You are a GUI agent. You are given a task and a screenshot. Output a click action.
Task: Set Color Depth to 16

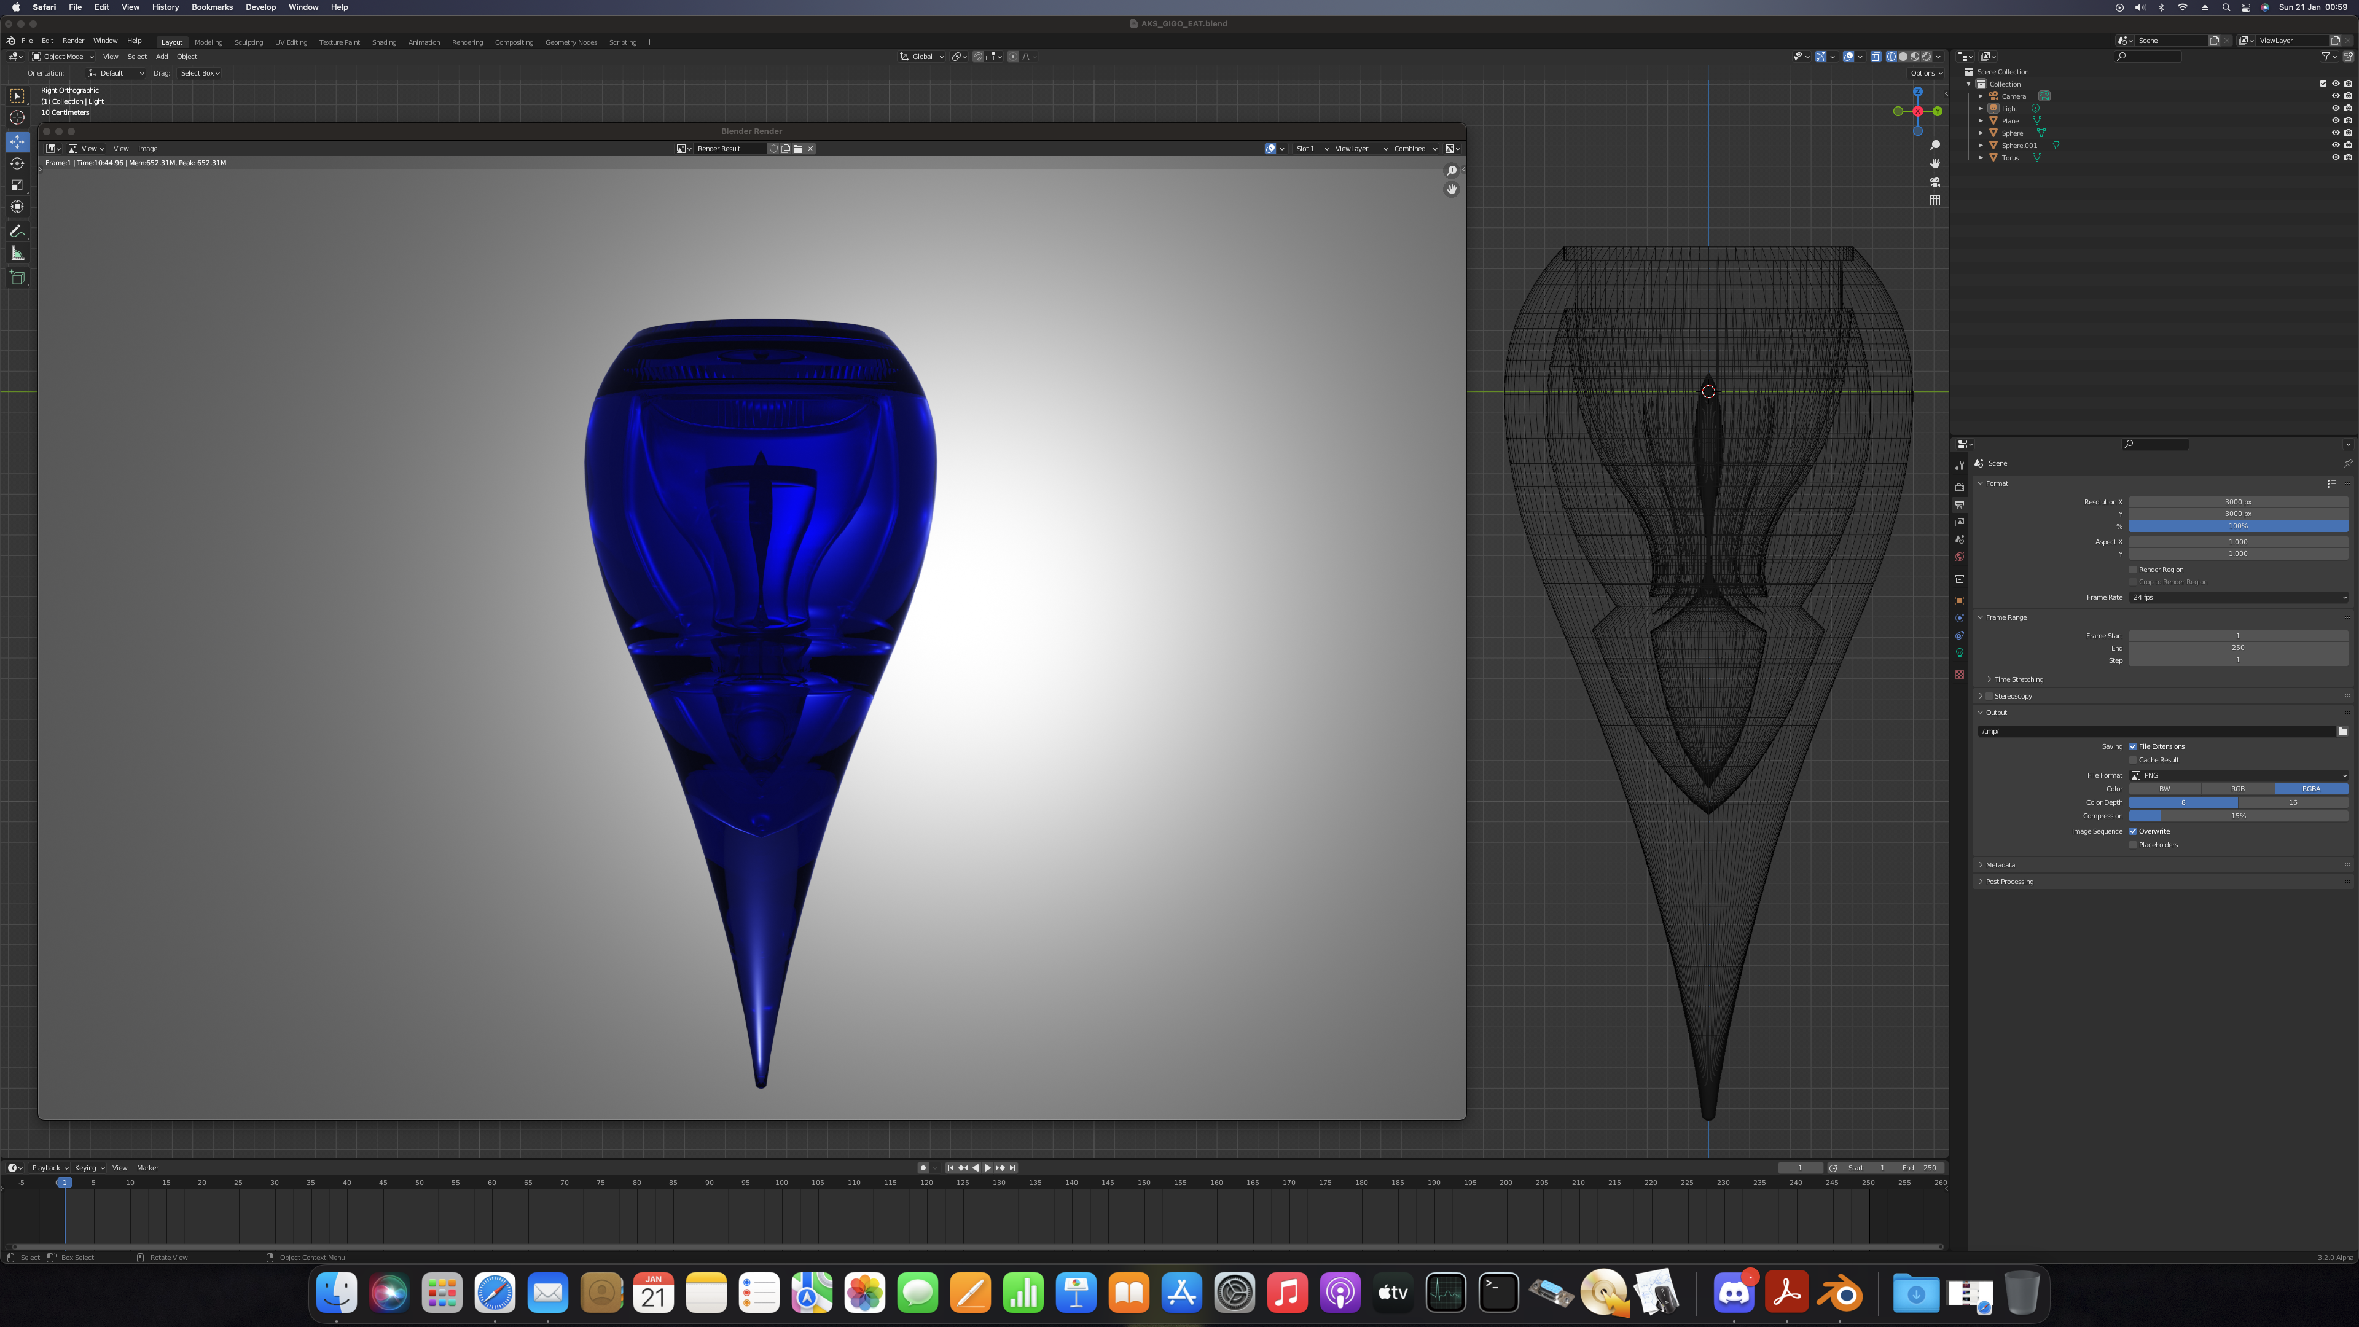click(x=2292, y=802)
